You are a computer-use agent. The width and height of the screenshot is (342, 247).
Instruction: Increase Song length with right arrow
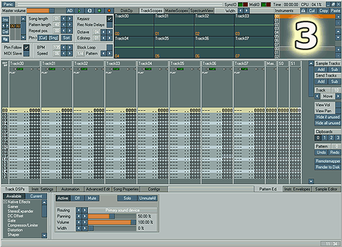[70, 19]
